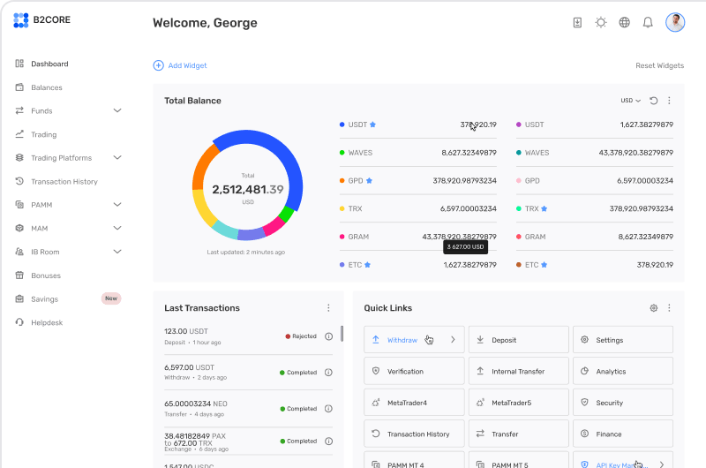Open Last Transactions three-dot menu
Viewport: 706px width, 468px height.
[x=328, y=308]
